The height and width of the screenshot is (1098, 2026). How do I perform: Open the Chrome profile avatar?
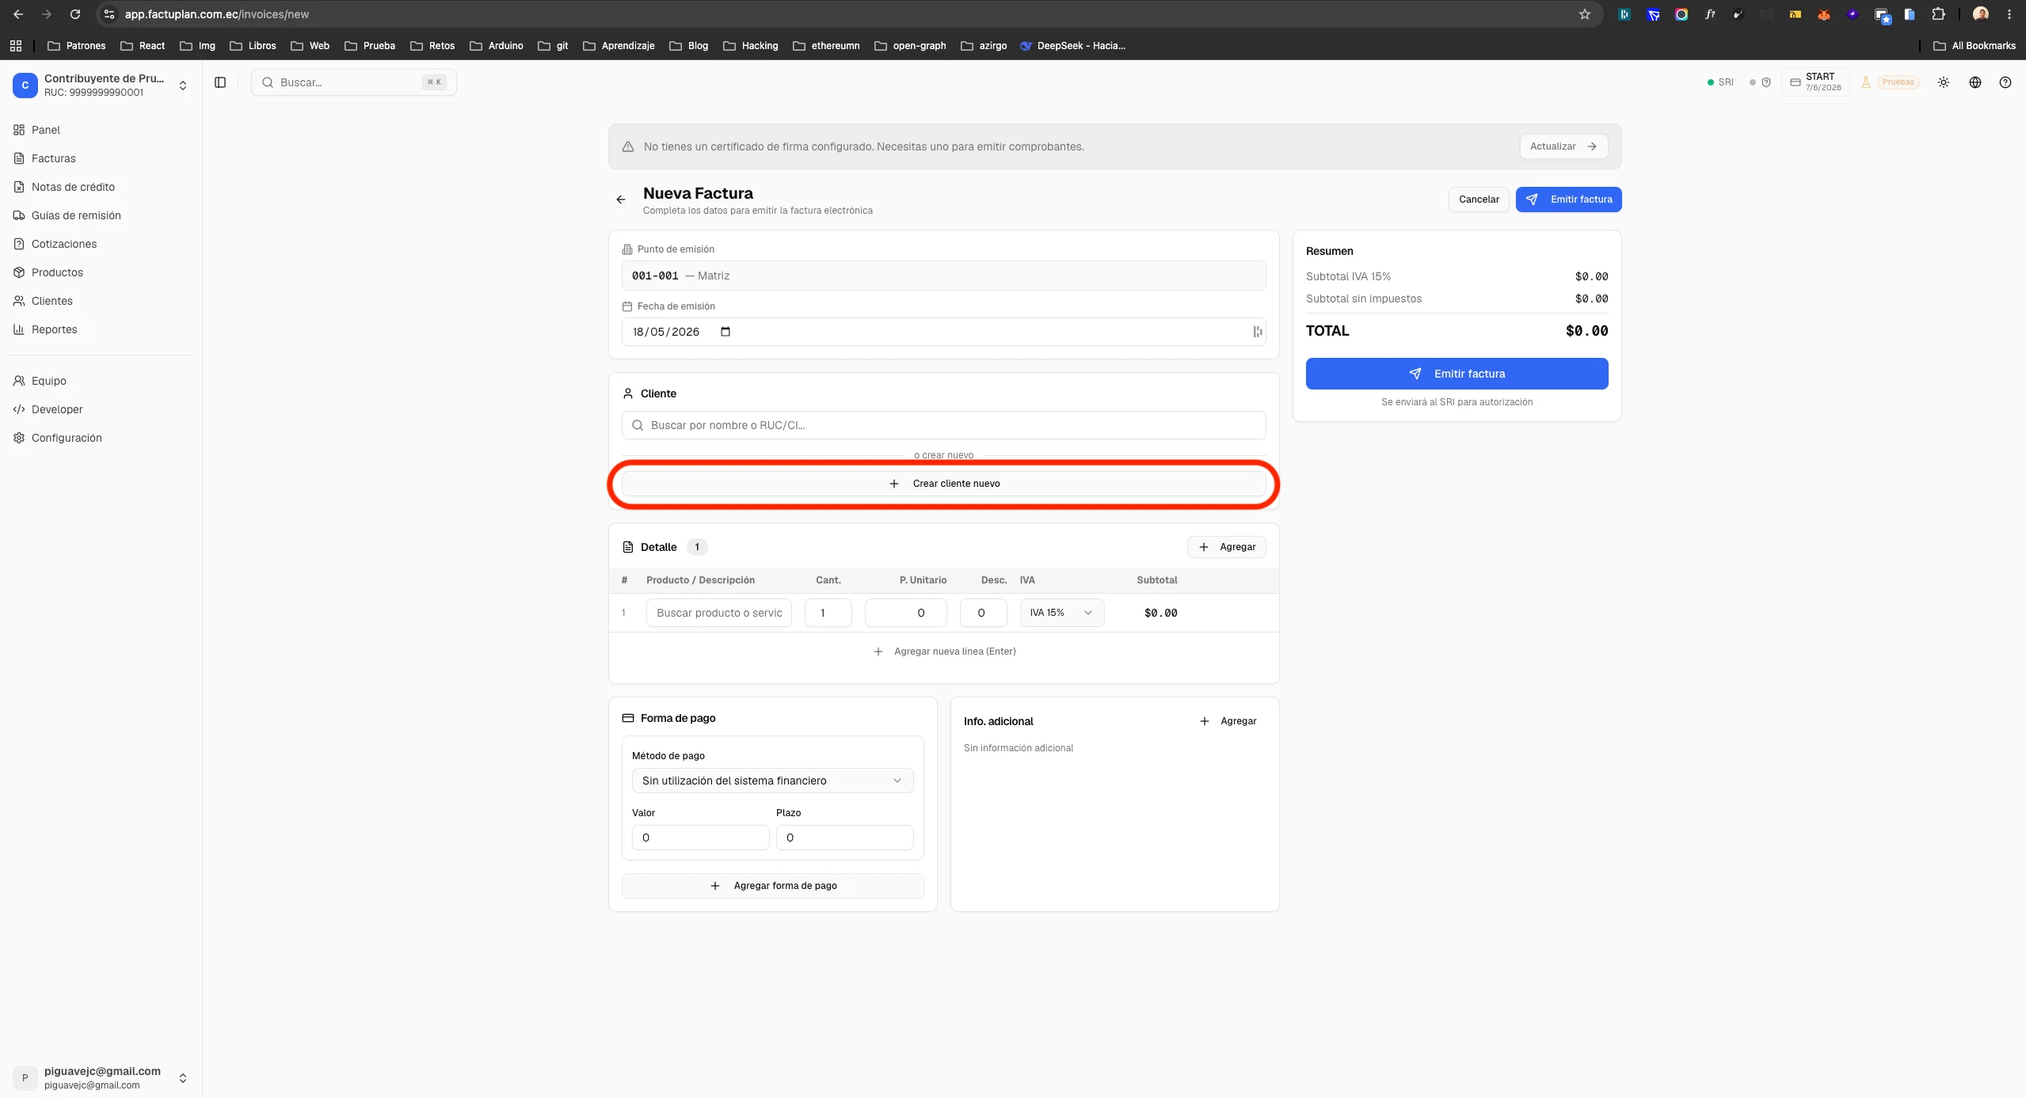(1981, 14)
